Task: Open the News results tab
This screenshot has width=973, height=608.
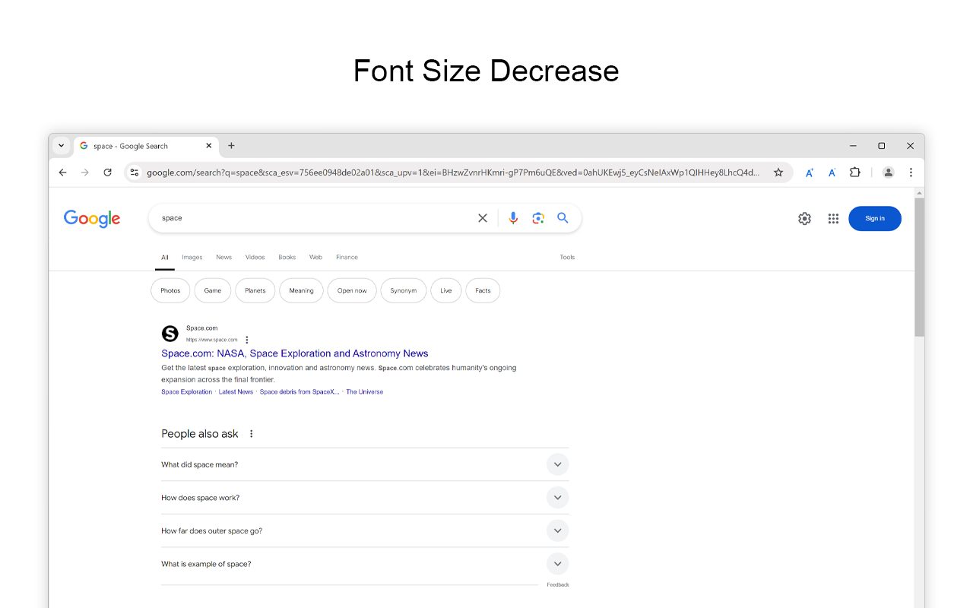Action: [223, 257]
